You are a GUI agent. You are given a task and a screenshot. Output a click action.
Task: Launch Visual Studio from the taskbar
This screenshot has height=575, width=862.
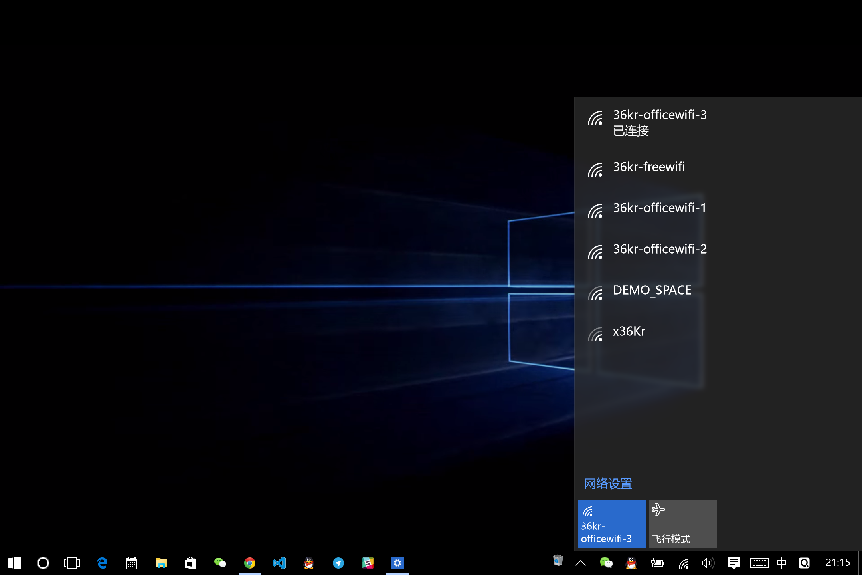tap(279, 563)
